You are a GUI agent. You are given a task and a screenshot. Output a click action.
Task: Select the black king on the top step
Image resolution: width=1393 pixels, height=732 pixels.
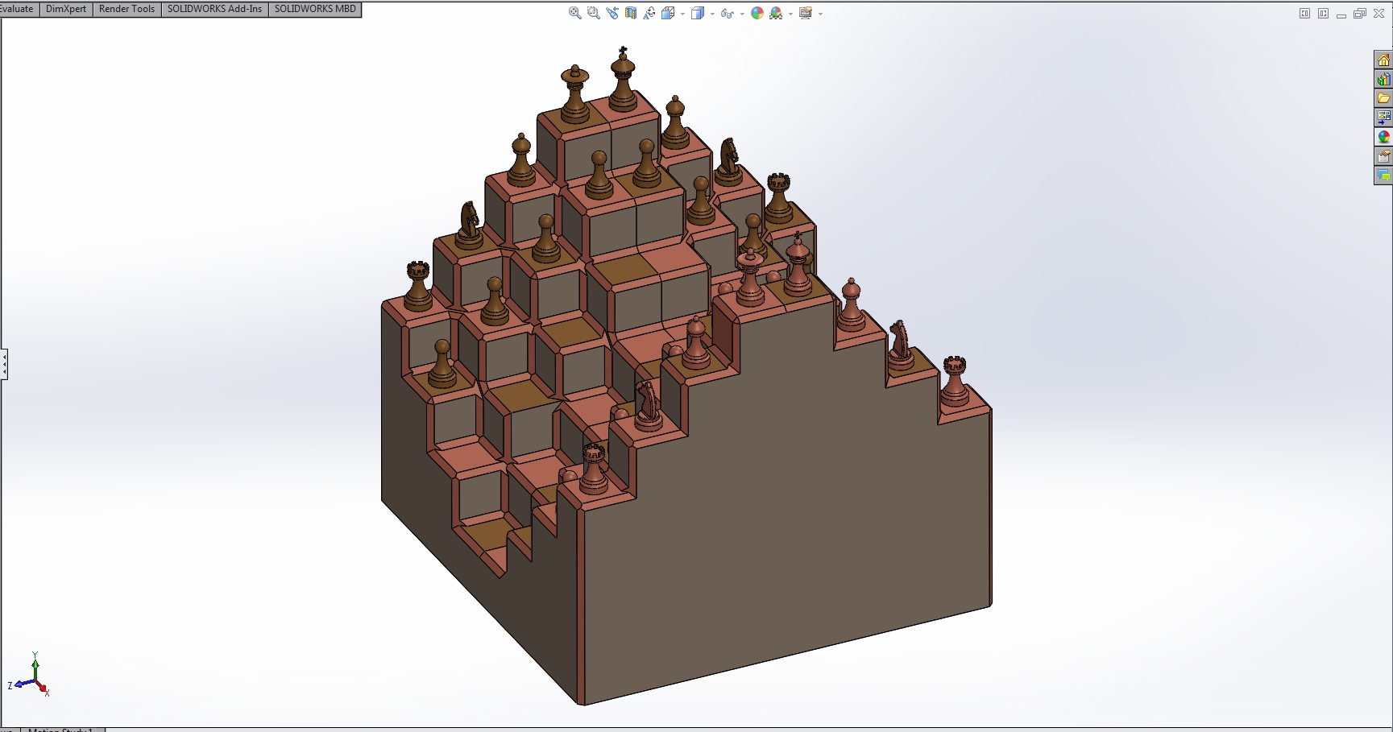pos(622,79)
